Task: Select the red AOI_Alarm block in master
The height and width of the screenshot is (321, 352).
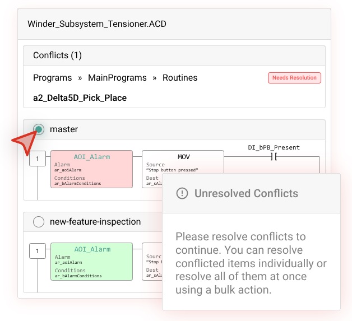Action: (x=91, y=169)
